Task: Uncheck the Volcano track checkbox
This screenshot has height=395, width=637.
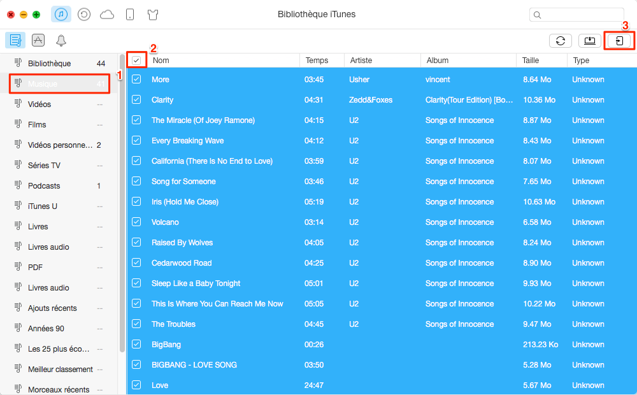Action: (x=136, y=222)
